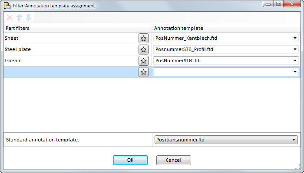Screen dimensions: 304x173
Task: Open the PosNummerSTB.ftd dropdown arrow
Action: (295, 61)
